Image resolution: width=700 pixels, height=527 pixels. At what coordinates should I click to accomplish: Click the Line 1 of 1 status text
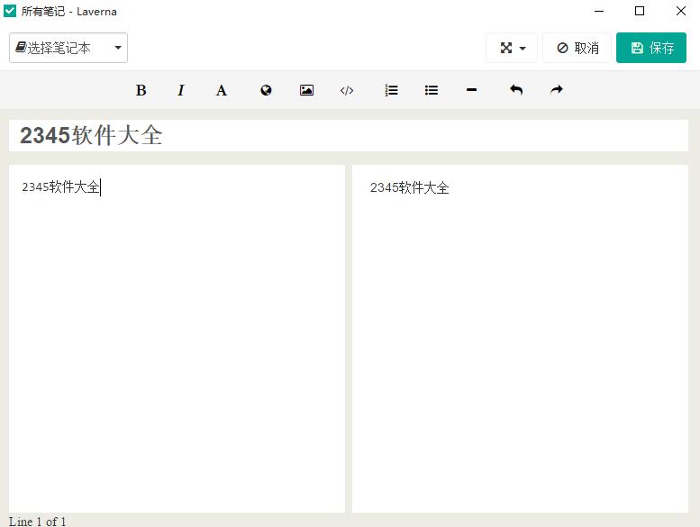(x=38, y=522)
